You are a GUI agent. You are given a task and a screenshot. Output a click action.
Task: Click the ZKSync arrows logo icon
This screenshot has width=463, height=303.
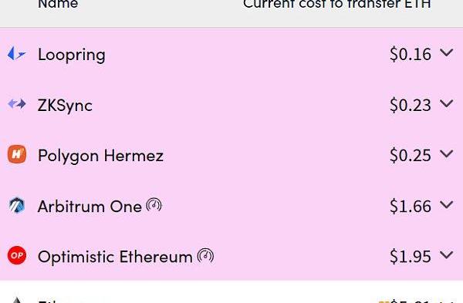(x=17, y=104)
